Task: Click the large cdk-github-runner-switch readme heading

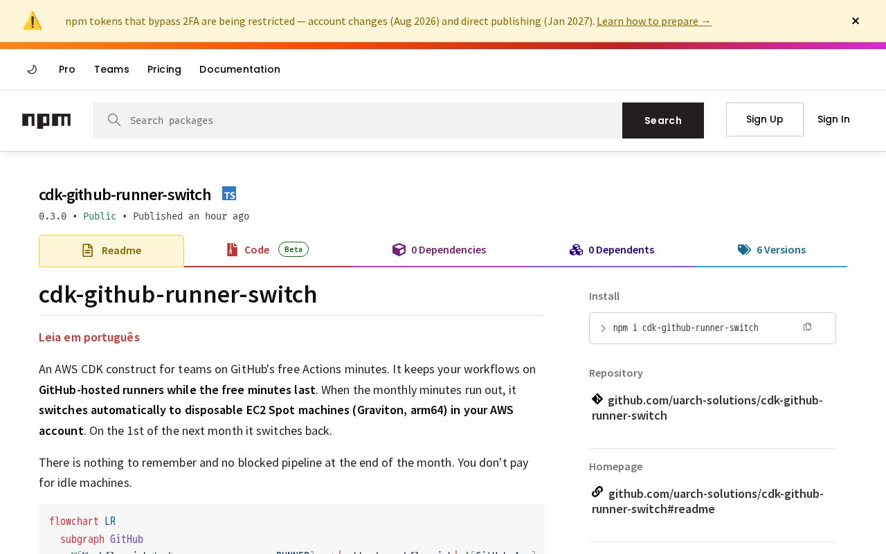Action: (x=178, y=294)
